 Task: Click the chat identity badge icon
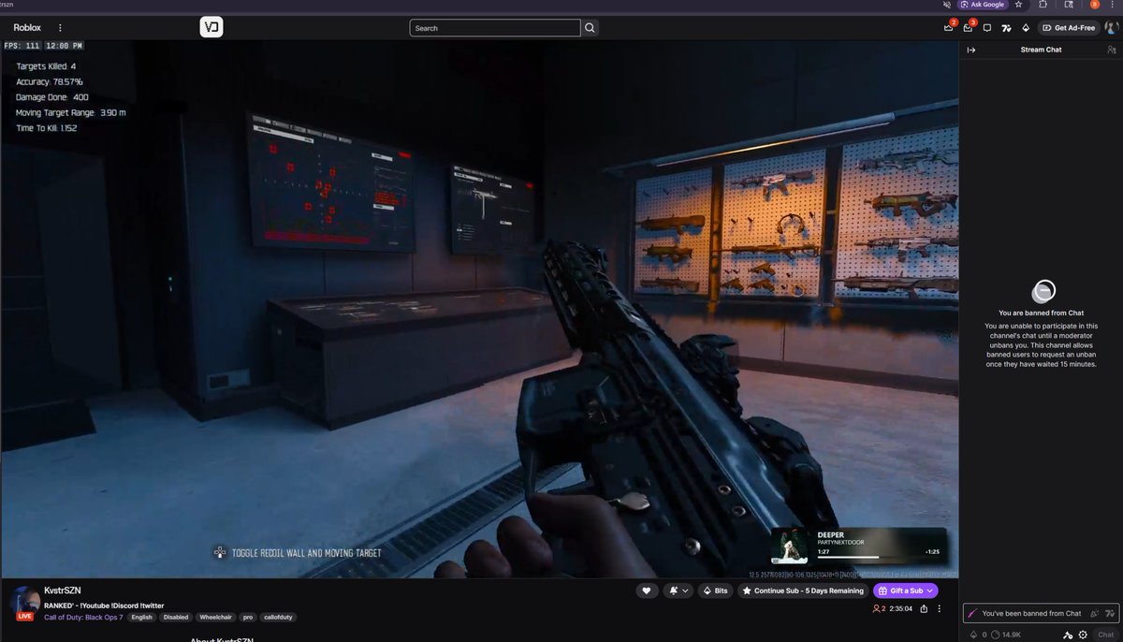point(972,614)
